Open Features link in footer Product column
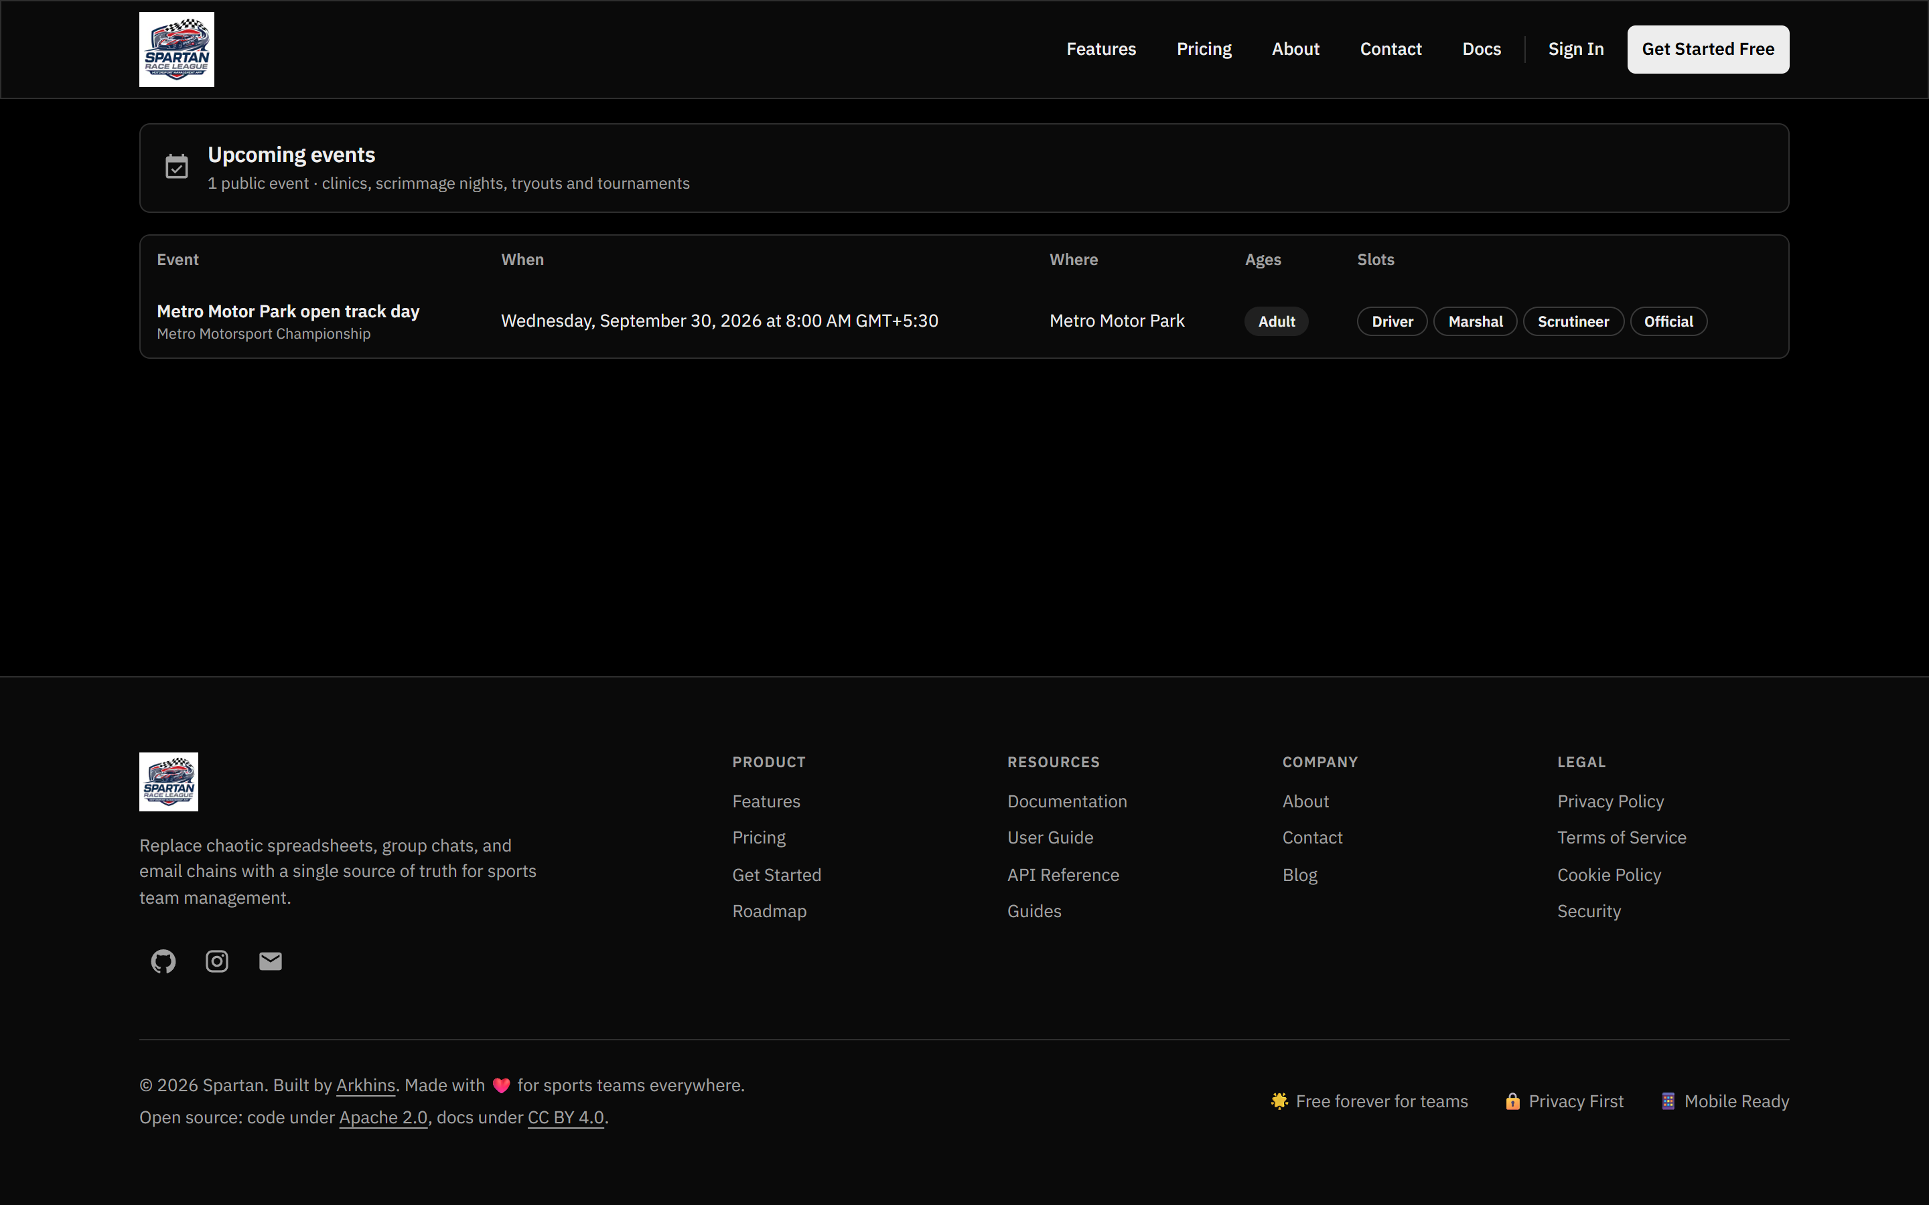The width and height of the screenshot is (1929, 1205). click(766, 801)
